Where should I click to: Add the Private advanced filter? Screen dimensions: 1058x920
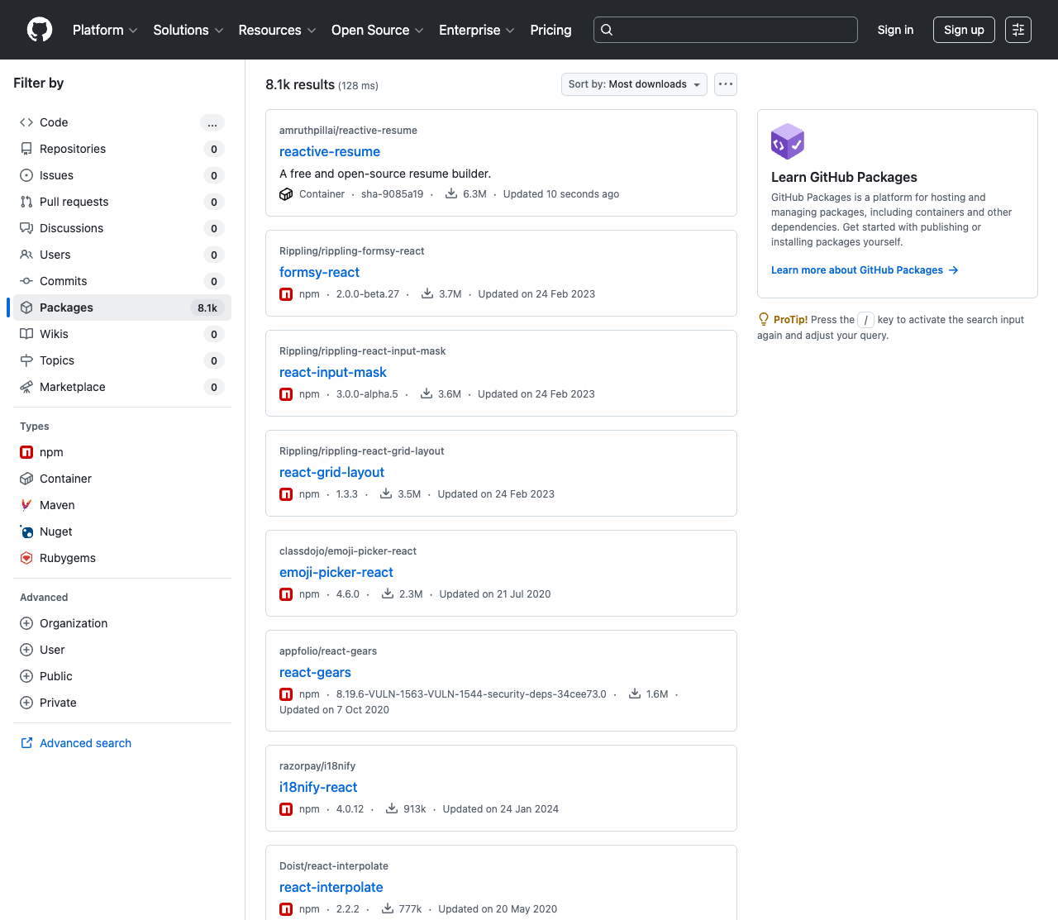122,703
